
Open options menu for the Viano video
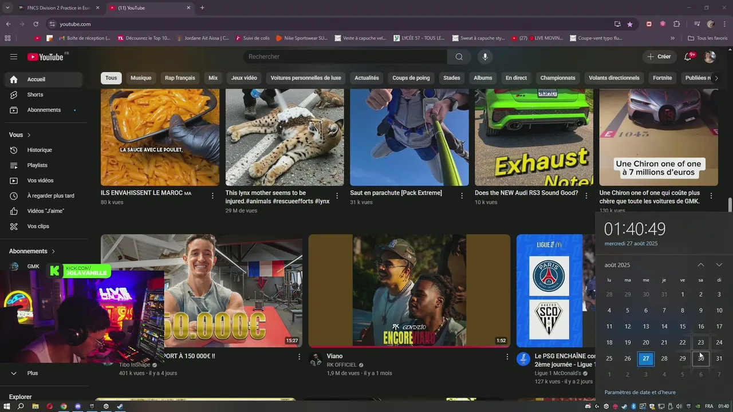(x=507, y=356)
